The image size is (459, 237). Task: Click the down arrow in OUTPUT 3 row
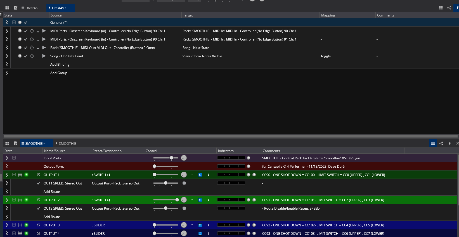[x=208, y=225]
